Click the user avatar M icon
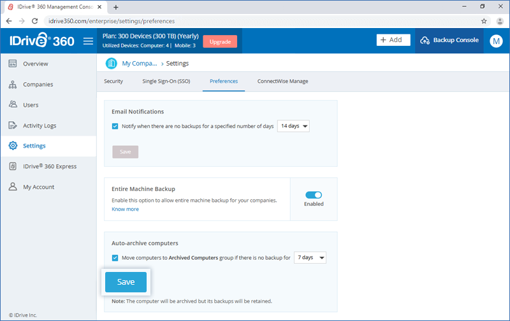This screenshot has height=321, width=510. coord(496,41)
